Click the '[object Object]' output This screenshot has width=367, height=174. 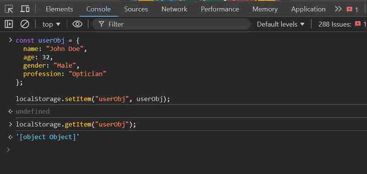[x=48, y=137]
